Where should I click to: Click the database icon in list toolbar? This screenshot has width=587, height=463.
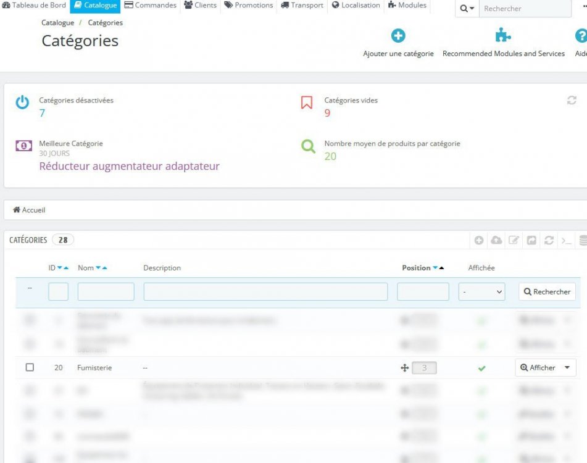[x=583, y=240]
